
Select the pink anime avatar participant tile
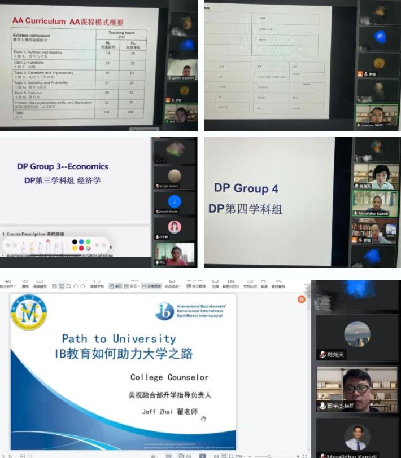click(175, 228)
